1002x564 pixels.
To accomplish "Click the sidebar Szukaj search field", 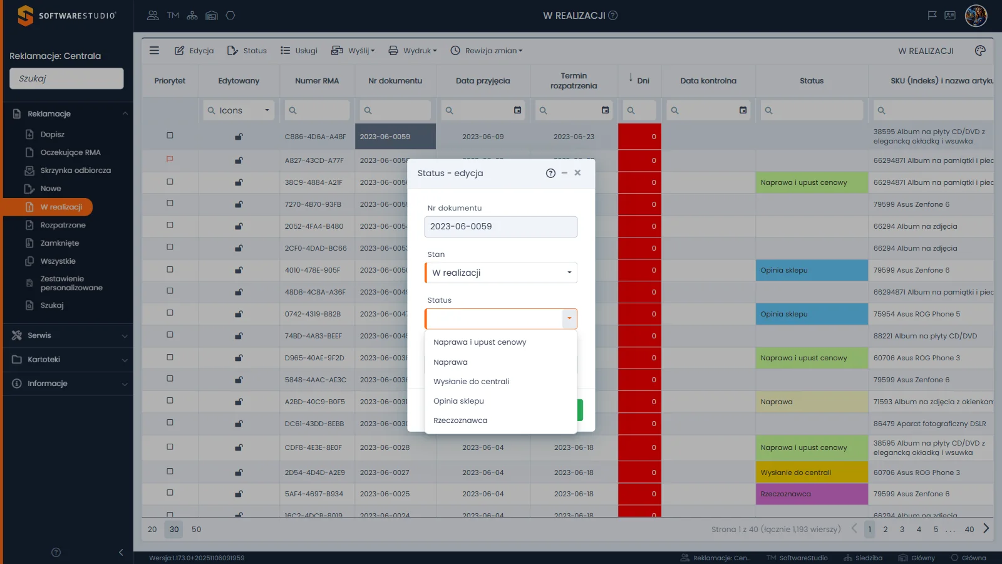I will pyautogui.click(x=66, y=79).
